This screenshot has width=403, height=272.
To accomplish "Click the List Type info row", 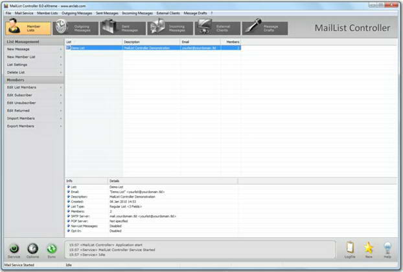I will [x=152, y=206].
